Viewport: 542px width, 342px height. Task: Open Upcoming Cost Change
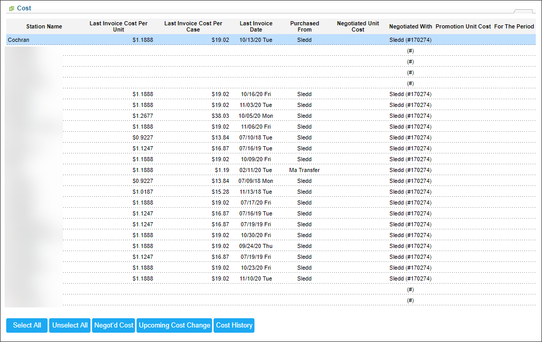[x=175, y=325]
